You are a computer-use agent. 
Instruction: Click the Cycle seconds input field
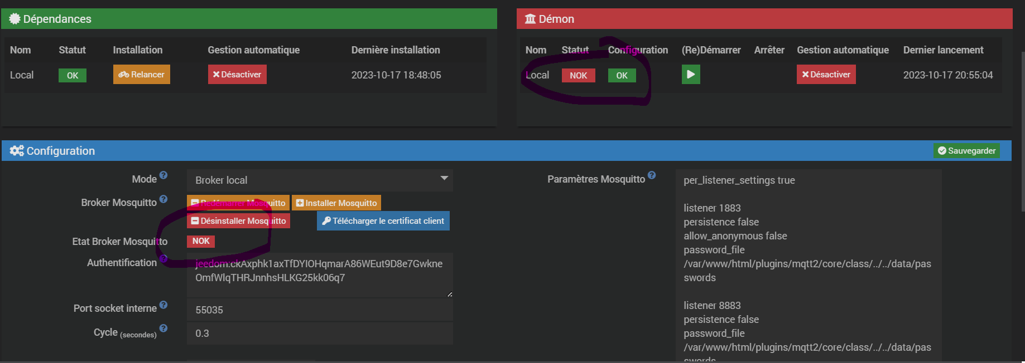(x=319, y=333)
